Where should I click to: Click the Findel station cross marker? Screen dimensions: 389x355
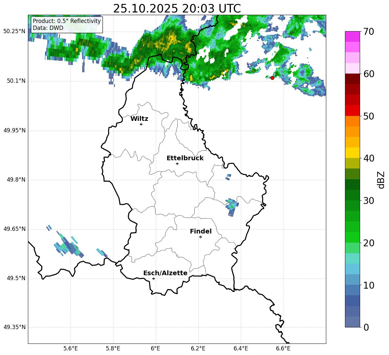[x=200, y=237]
